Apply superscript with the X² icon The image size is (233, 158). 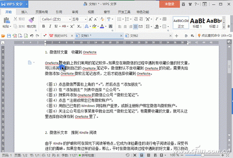click(x=72, y=27)
